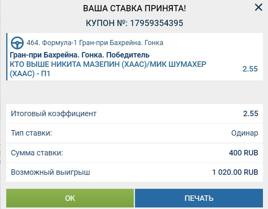
Task: Click the 2.55 odds in bet card
Action: (x=250, y=69)
